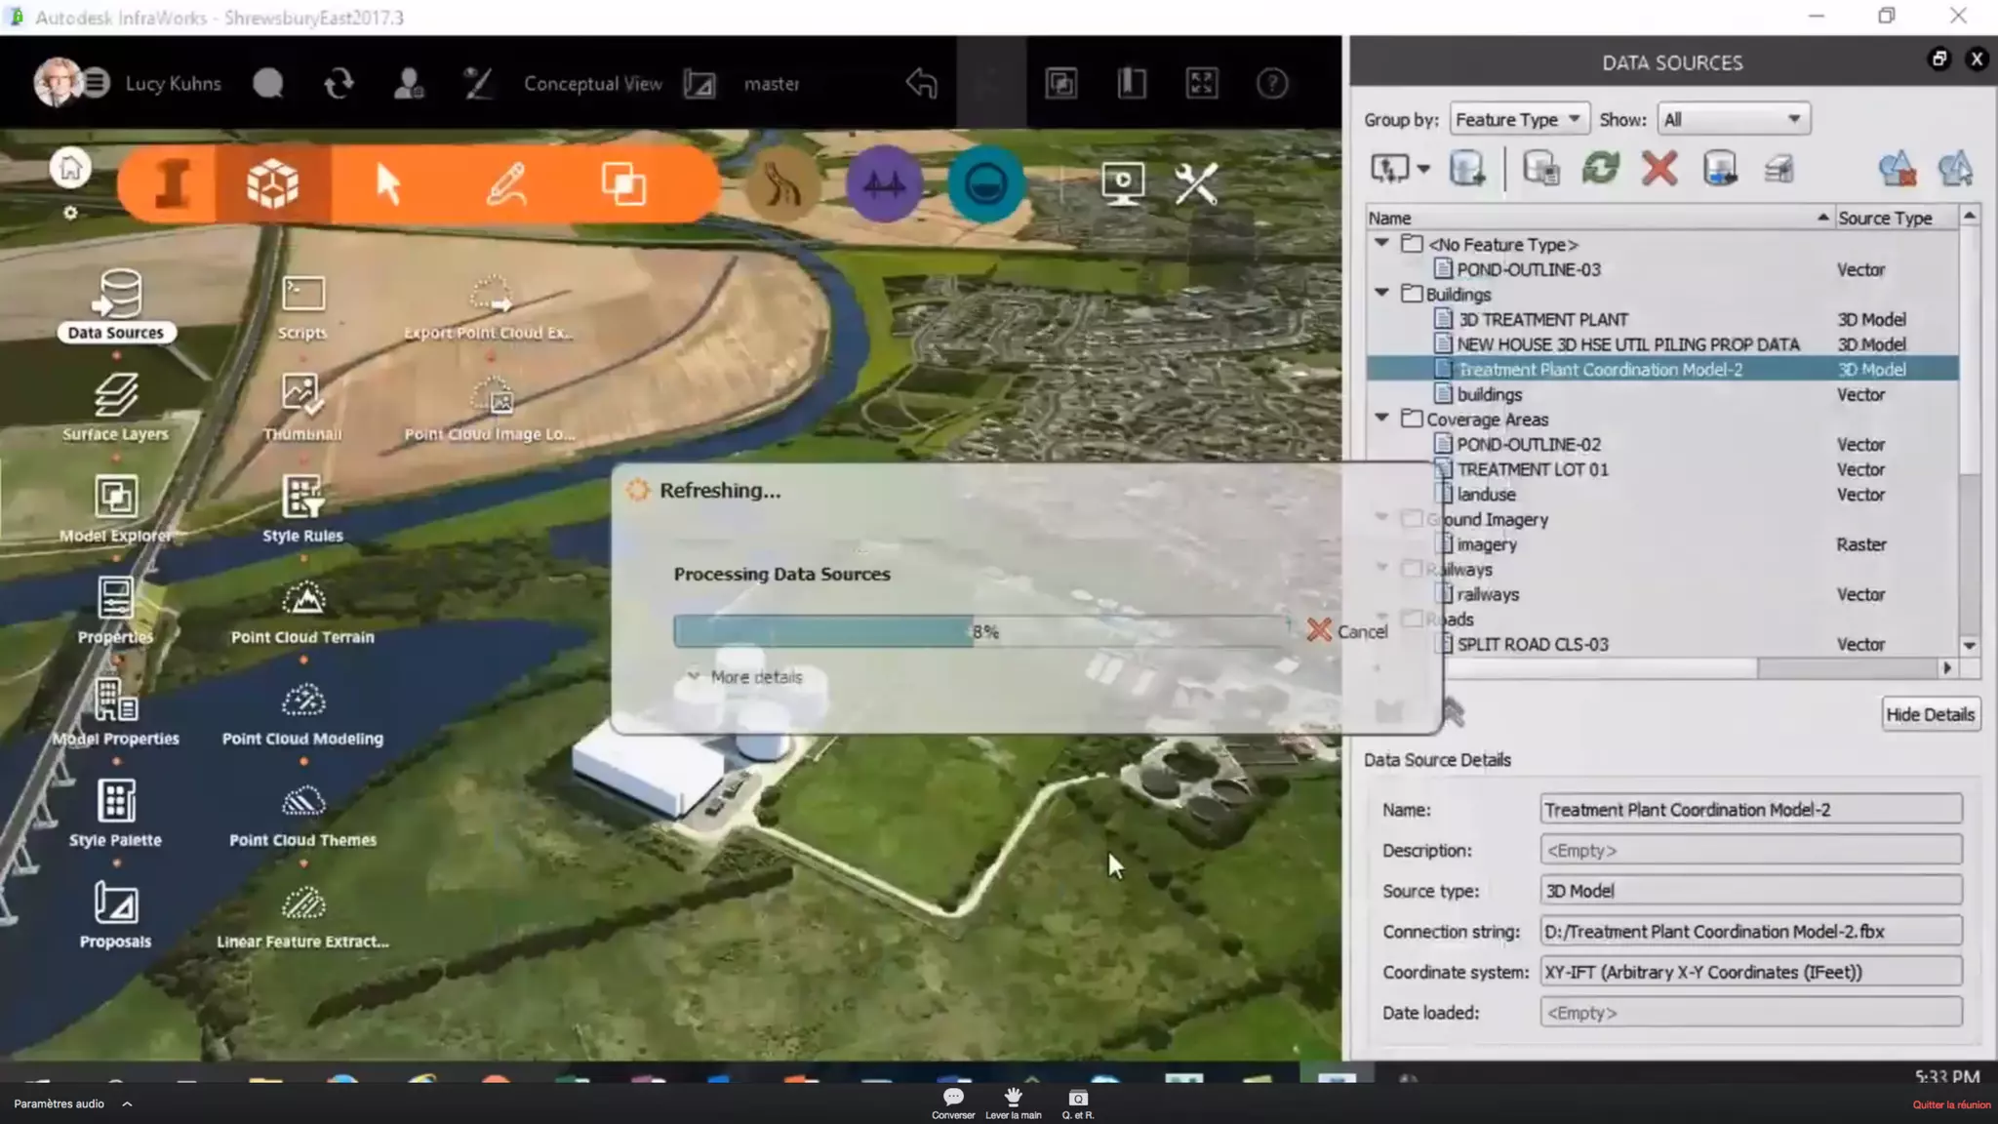Click the Hide Details button

(1929, 714)
